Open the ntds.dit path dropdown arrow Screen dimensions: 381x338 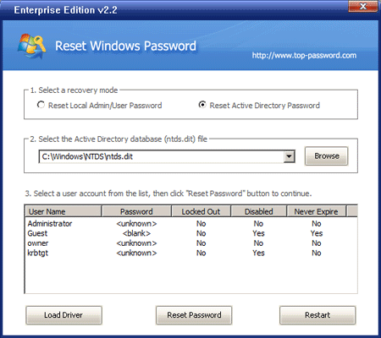point(289,156)
